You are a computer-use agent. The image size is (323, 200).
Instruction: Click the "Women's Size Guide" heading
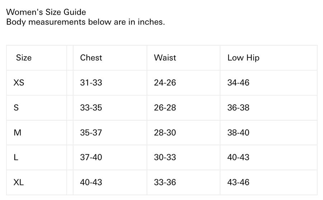tap(46, 12)
